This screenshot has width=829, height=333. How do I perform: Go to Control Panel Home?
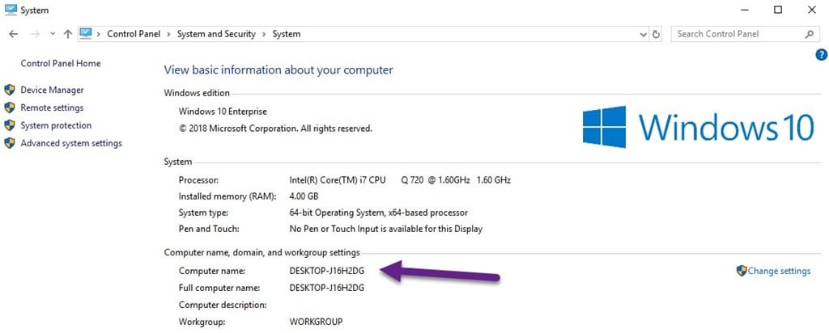coord(61,63)
